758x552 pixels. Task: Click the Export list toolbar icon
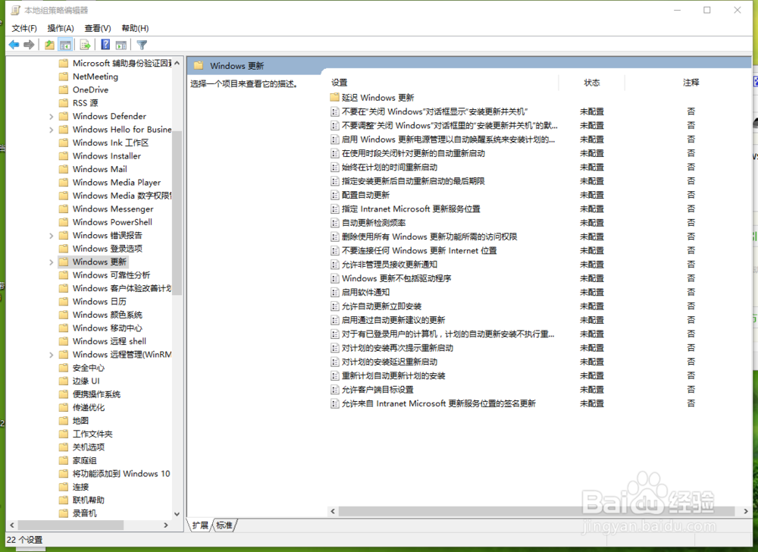(85, 45)
